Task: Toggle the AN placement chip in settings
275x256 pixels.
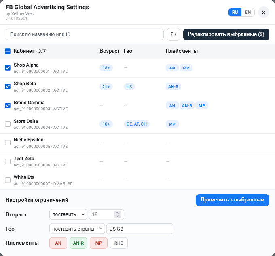Action: coord(58,243)
